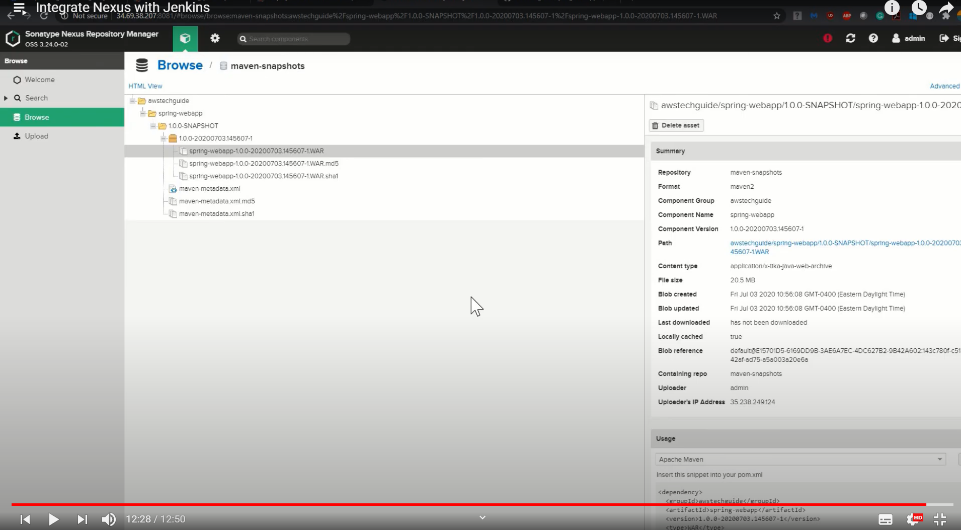The image size is (961, 530).
Task: Select maven-metadata.xml asset
Action: click(x=209, y=189)
